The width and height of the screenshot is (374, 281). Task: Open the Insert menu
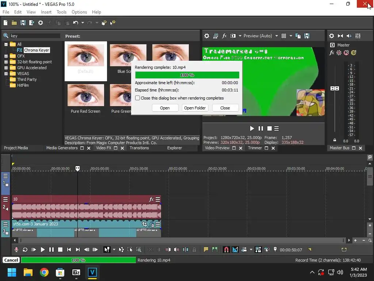pyautogui.click(x=46, y=12)
